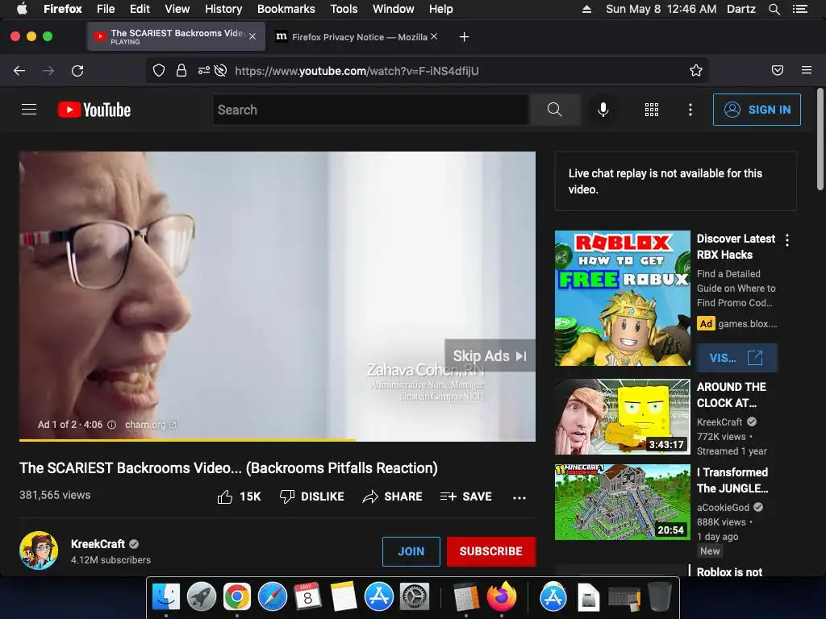Screen dimensions: 826x619
Task: Open KreekCraft channel avatar
Action: pyautogui.click(x=39, y=550)
